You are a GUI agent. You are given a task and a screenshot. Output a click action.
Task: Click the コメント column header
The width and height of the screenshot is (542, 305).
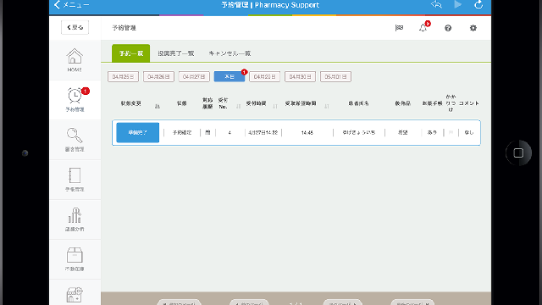tap(468, 103)
